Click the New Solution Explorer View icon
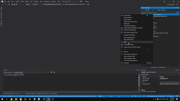The width and height of the screenshot is (180, 101). pyautogui.click(x=122, y=33)
